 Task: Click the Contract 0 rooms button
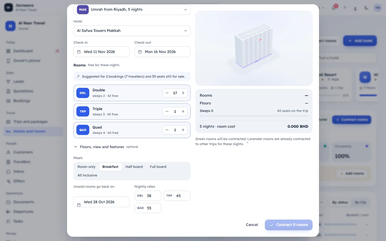[x=289, y=225]
